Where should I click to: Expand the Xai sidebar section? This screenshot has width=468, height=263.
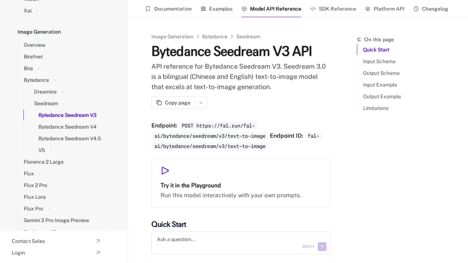[37, 11]
